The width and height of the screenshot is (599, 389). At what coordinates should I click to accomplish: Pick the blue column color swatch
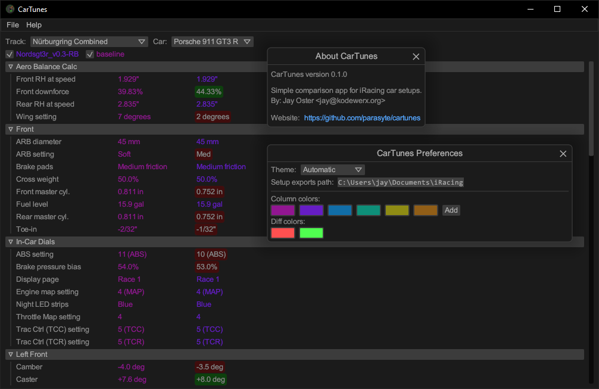pyautogui.click(x=339, y=210)
